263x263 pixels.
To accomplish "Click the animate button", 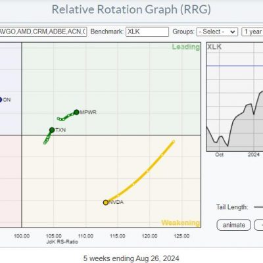I will point(233,225).
